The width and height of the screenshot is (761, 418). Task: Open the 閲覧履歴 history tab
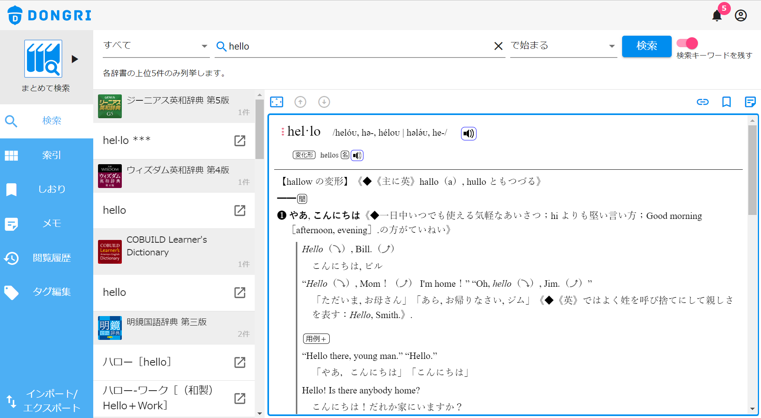(x=46, y=258)
